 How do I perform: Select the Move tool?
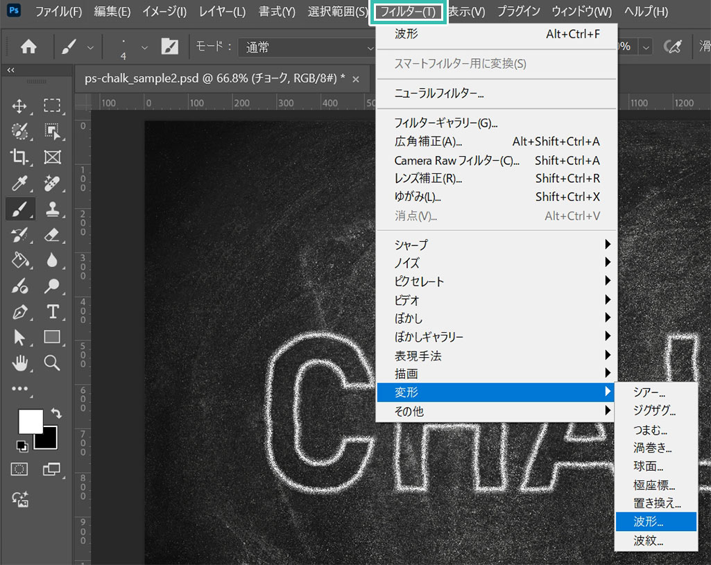[19, 106]
